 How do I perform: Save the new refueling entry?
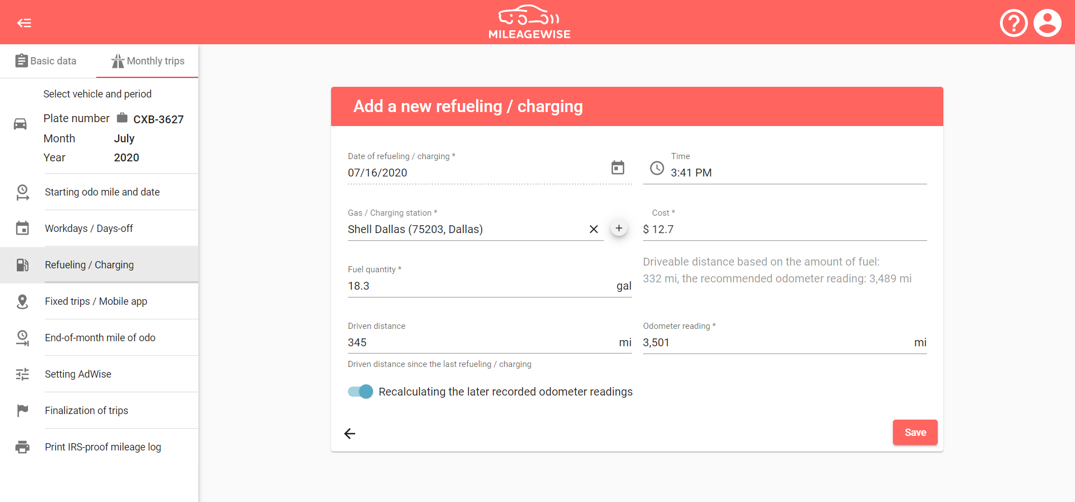[x=915, y=433]
